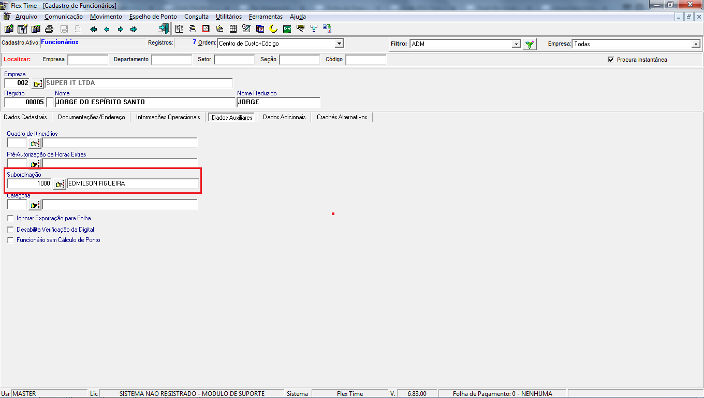Jump to last record with double-right arrow
Image resolution: width=704 pixels, height=398 pixels.
pyautogui.click(x=134, y=29)
